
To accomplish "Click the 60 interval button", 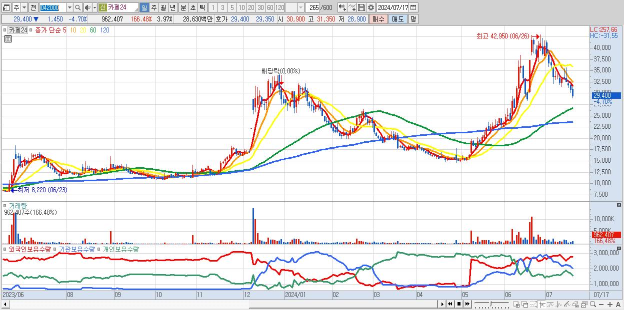I will 270,7.
